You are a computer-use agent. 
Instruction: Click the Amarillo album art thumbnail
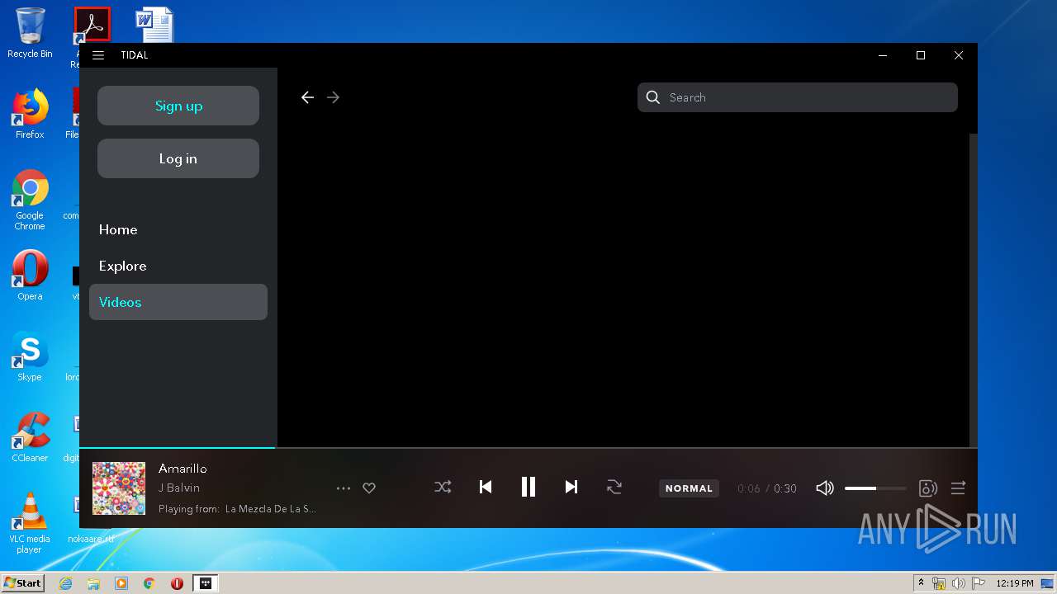coord(119,488)
